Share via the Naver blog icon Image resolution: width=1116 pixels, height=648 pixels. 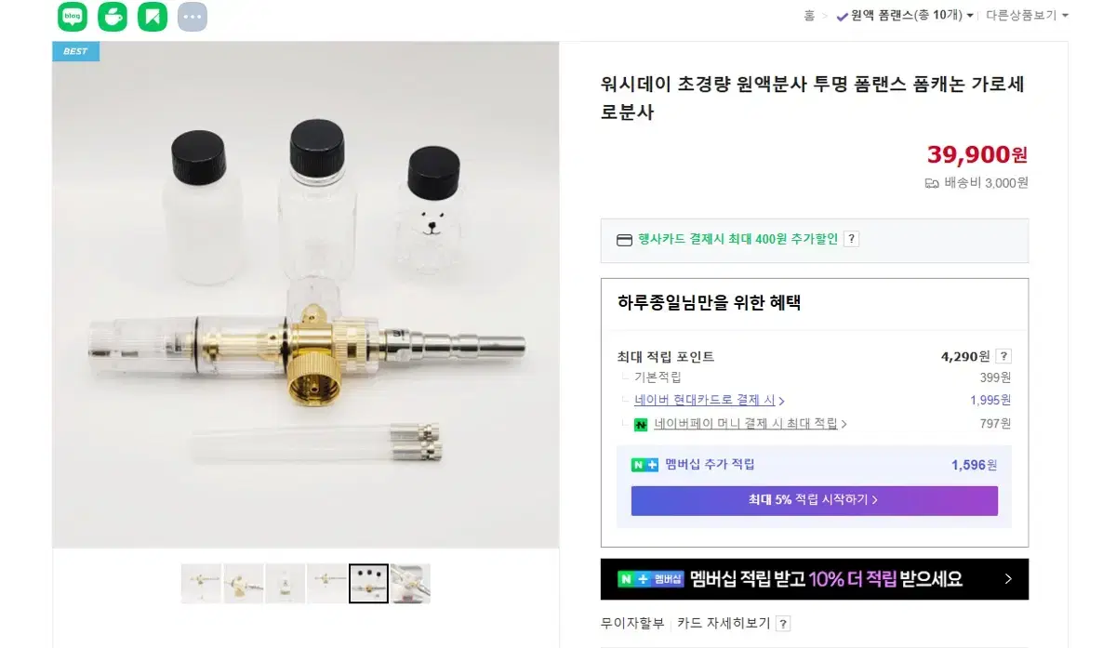click(73, 17)
